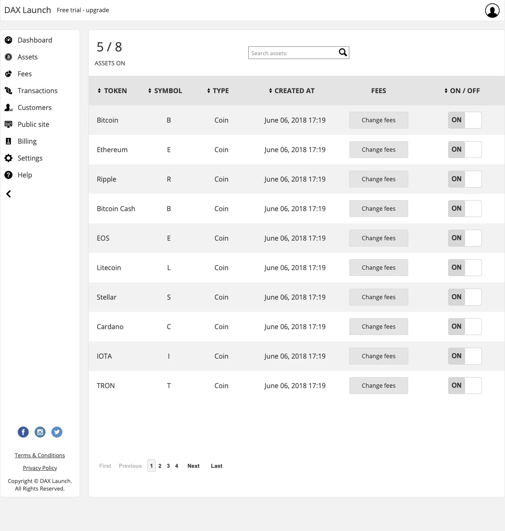This screenshot has height=531, width=505.
Task: Open Fees from the sidebar menu
Action: pos(25,74)
